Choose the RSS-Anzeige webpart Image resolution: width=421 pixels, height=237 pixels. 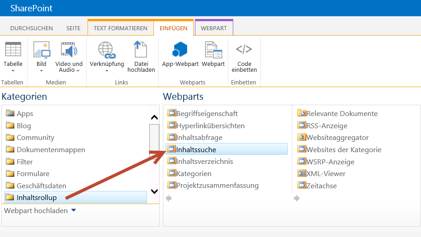[327, 125]
